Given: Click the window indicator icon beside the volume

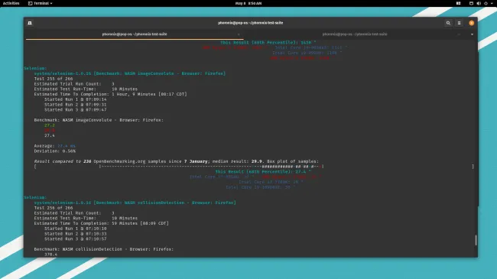Looking at the screenshot, I should coord(471,3).
